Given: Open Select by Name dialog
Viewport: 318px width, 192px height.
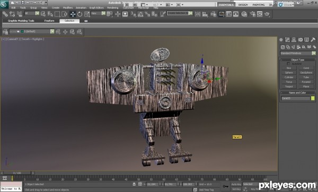Looking at the screenshot, I should click(50, 14).
